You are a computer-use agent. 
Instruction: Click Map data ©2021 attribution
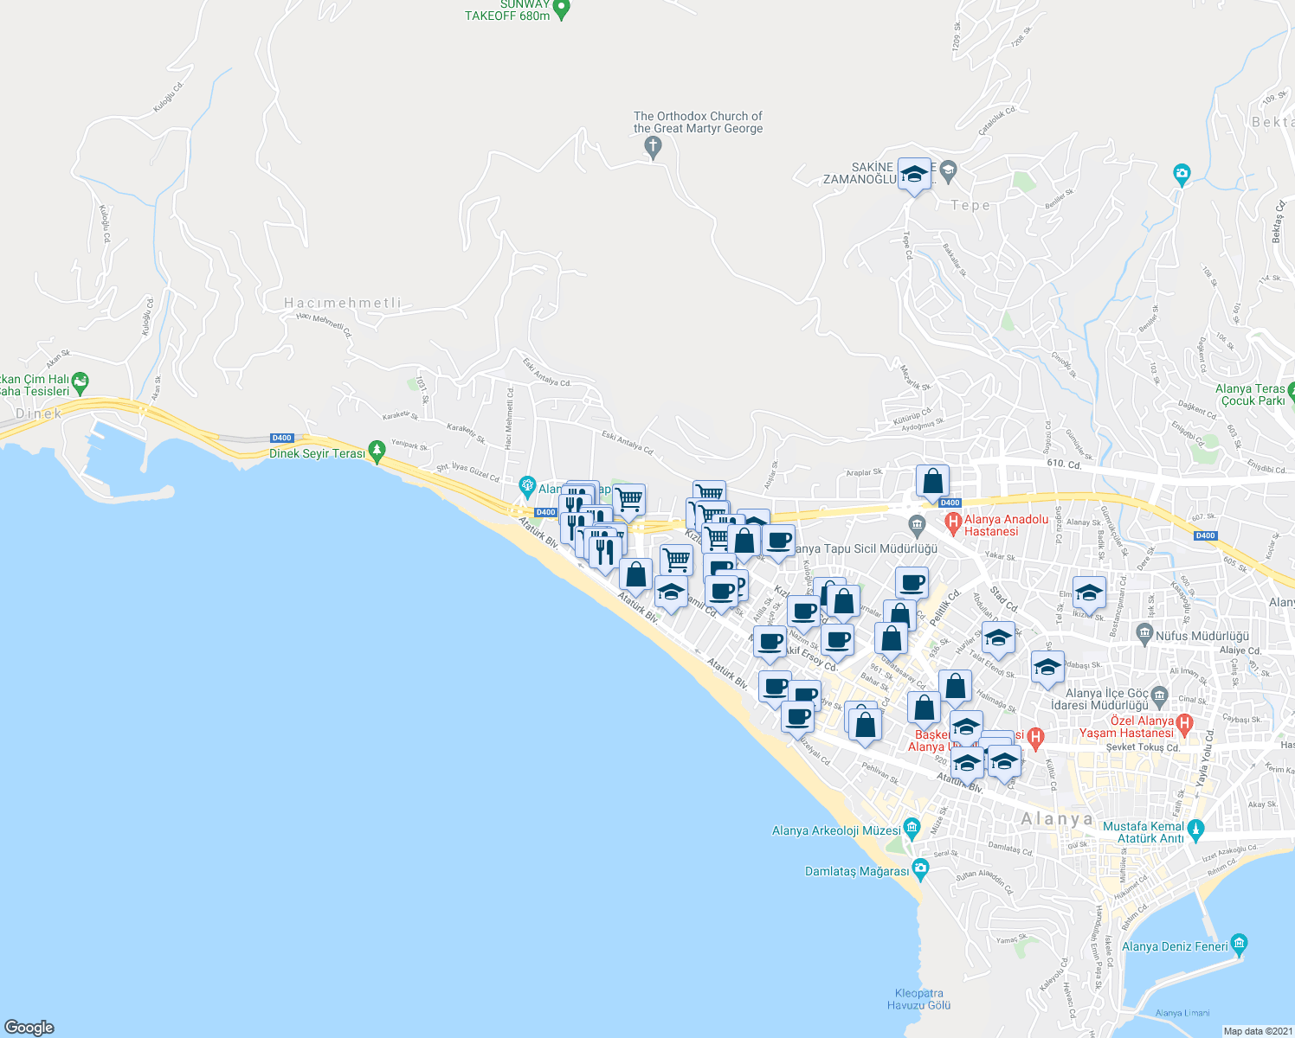pyautogui.click(x=1258, y=1031)
